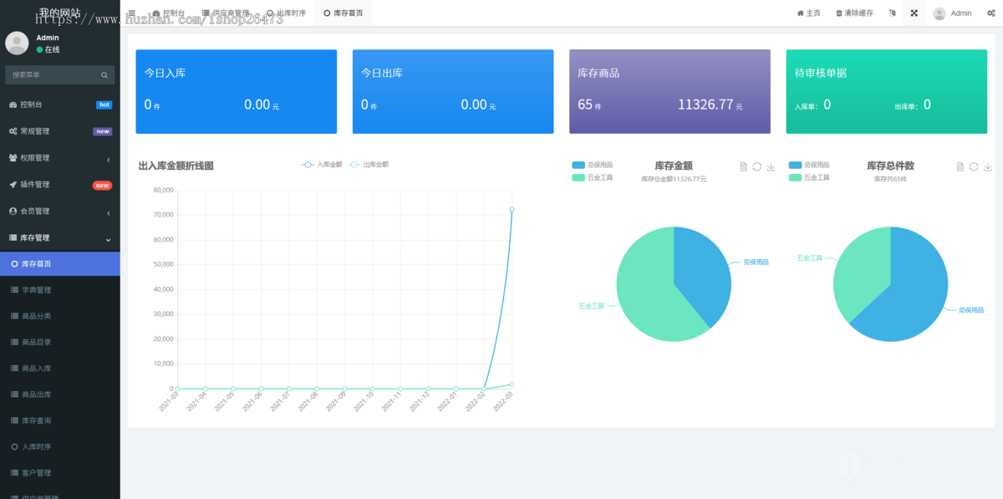Open the data view icon on the 库存金额 chart
The width and height of the screenshot is (1003, 499).
[742, 166]
